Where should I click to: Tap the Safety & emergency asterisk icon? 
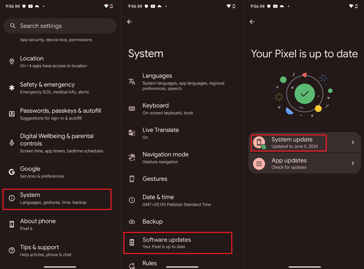pyautogui.click(x=12, y=88)
